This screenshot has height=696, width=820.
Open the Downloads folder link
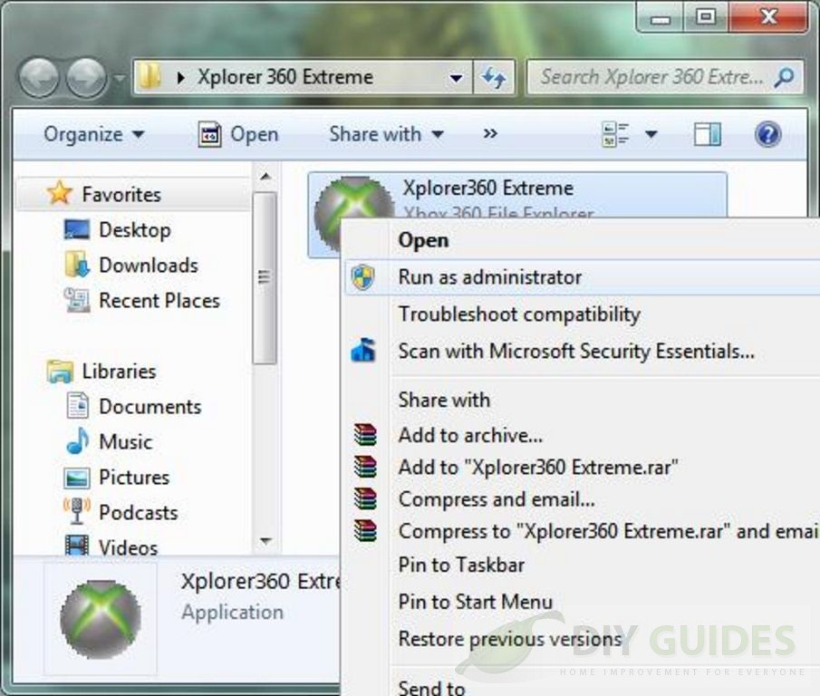[149, 266]
